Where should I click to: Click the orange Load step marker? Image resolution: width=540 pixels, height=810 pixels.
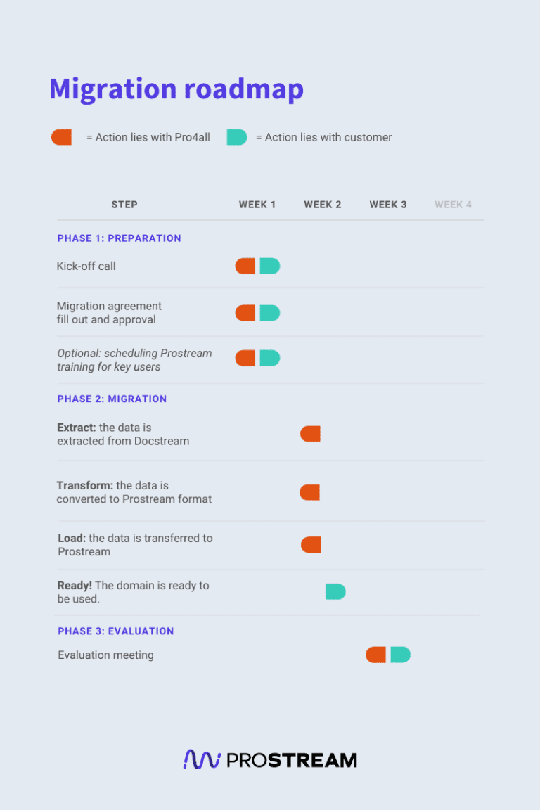[x=311, y=544]
